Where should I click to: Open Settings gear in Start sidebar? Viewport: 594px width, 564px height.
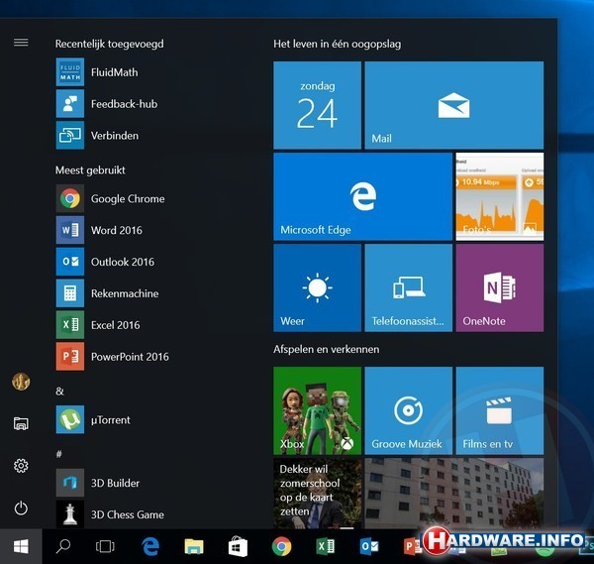pyautogui.click(x=21, y=466)
